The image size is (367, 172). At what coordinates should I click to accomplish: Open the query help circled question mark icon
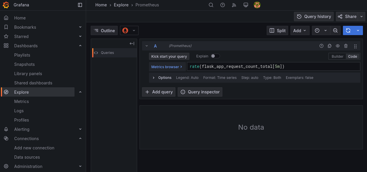[321, 46]
